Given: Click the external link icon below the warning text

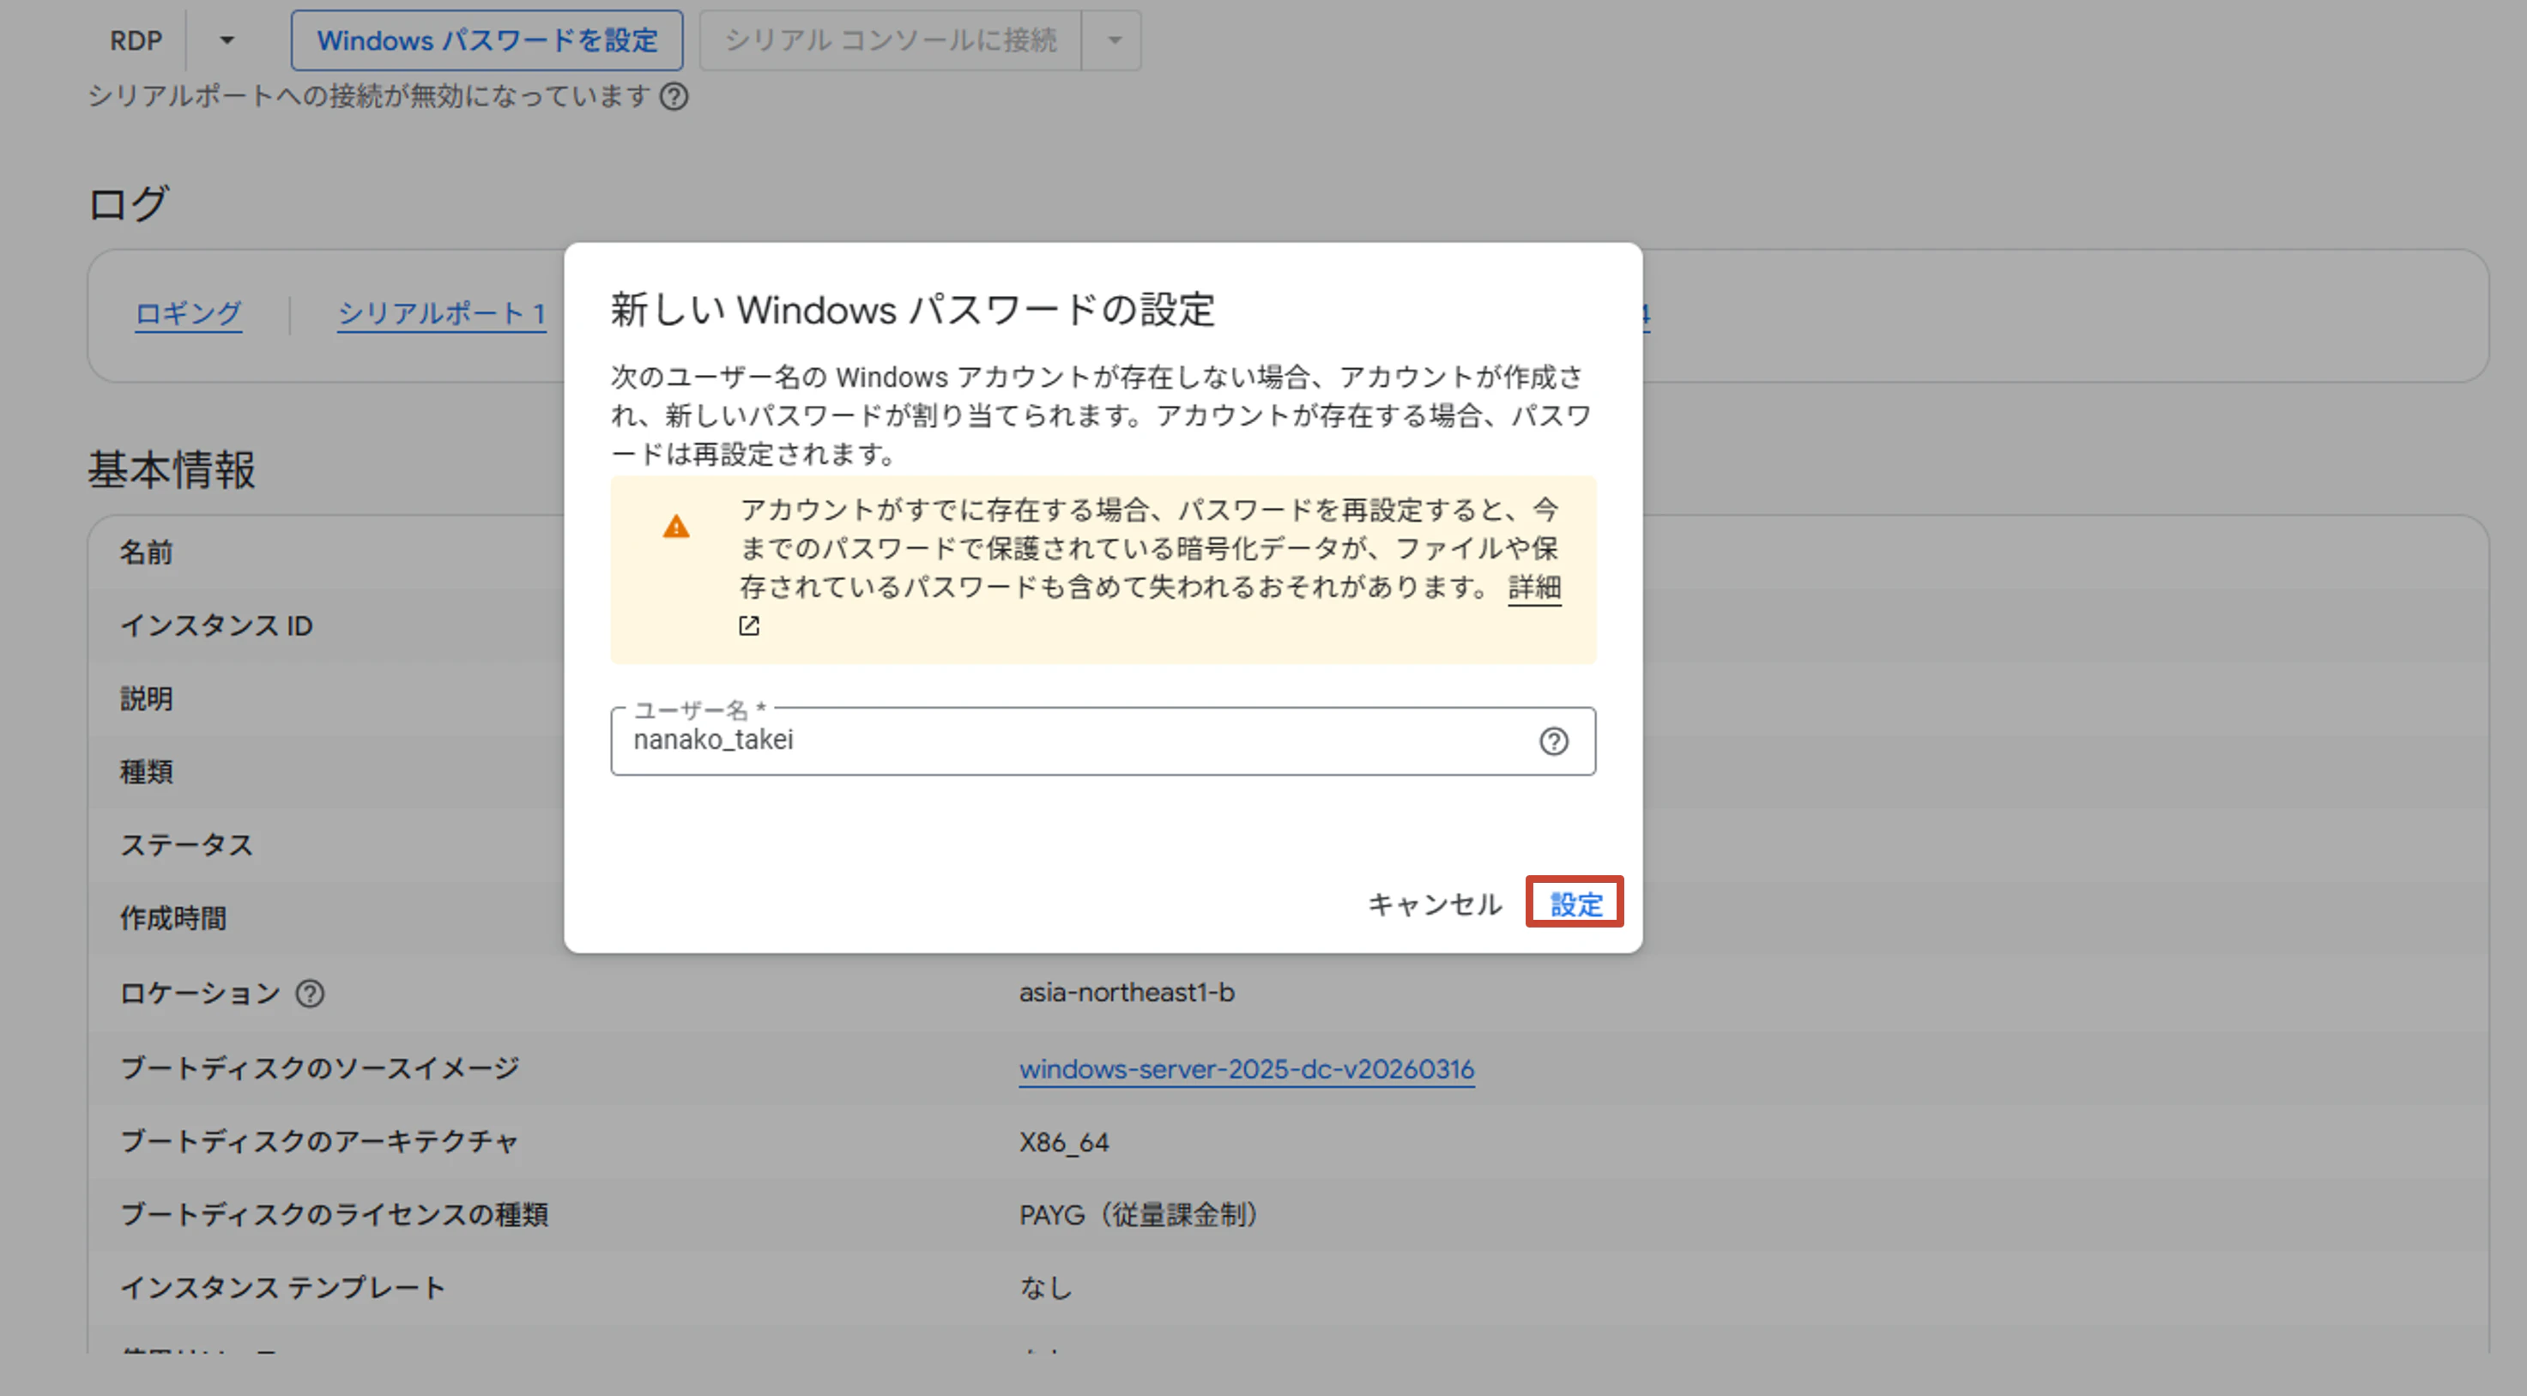Looking at the screenshot, I should [748, 625].
